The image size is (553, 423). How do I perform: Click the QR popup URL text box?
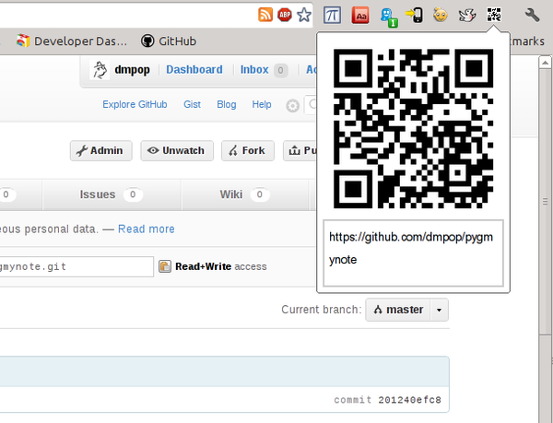click(x=412, y=253)
